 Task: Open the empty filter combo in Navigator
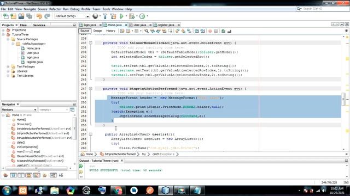(54, 110)
